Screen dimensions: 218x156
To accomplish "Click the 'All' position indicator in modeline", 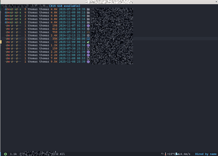I will (62, 154).
